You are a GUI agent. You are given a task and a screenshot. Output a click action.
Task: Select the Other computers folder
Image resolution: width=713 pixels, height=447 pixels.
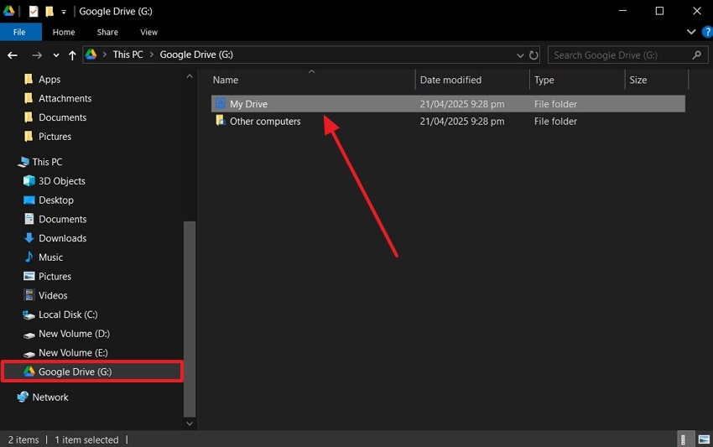tap(448, 122)
